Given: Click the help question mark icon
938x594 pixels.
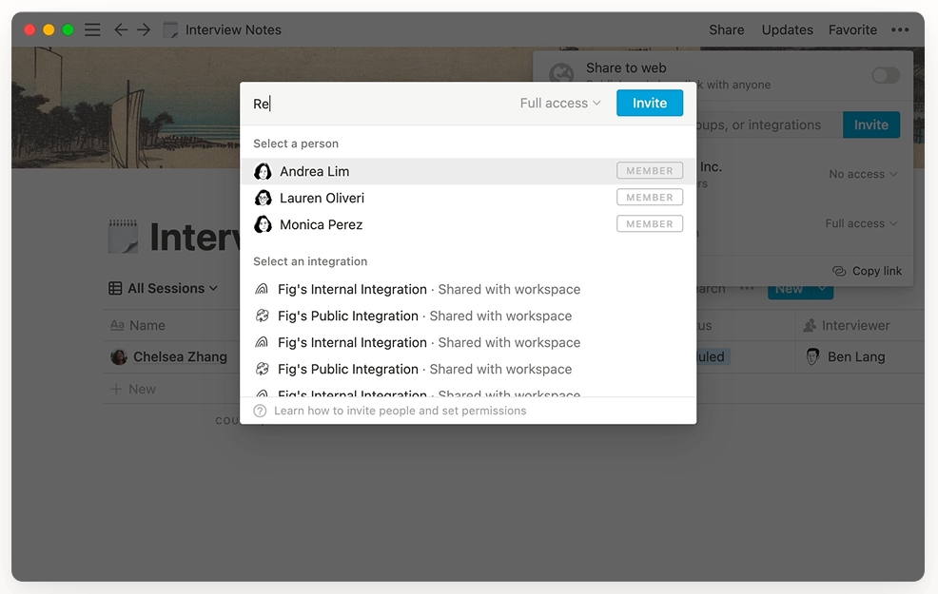Looking at the screenshot, I should click(260, 412).
